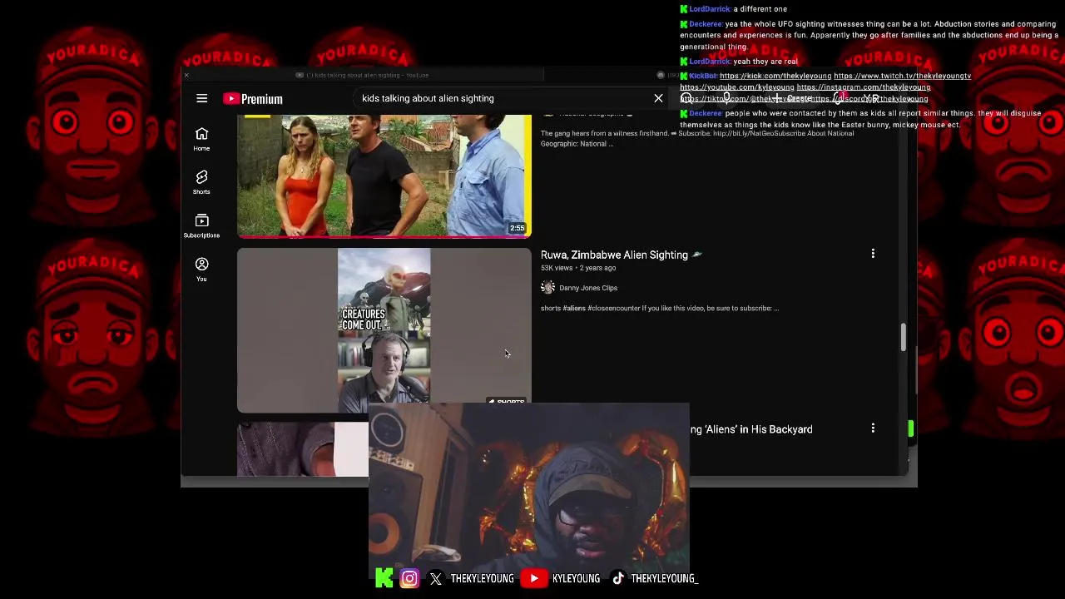Click the page vertical scrollbar thumb
1065x599 pixels.
coord(903,338)
